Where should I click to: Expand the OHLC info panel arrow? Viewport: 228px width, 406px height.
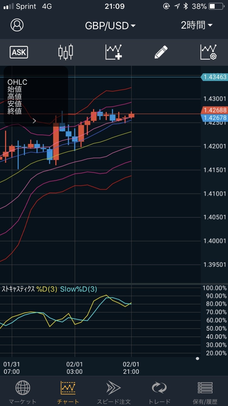34,121
